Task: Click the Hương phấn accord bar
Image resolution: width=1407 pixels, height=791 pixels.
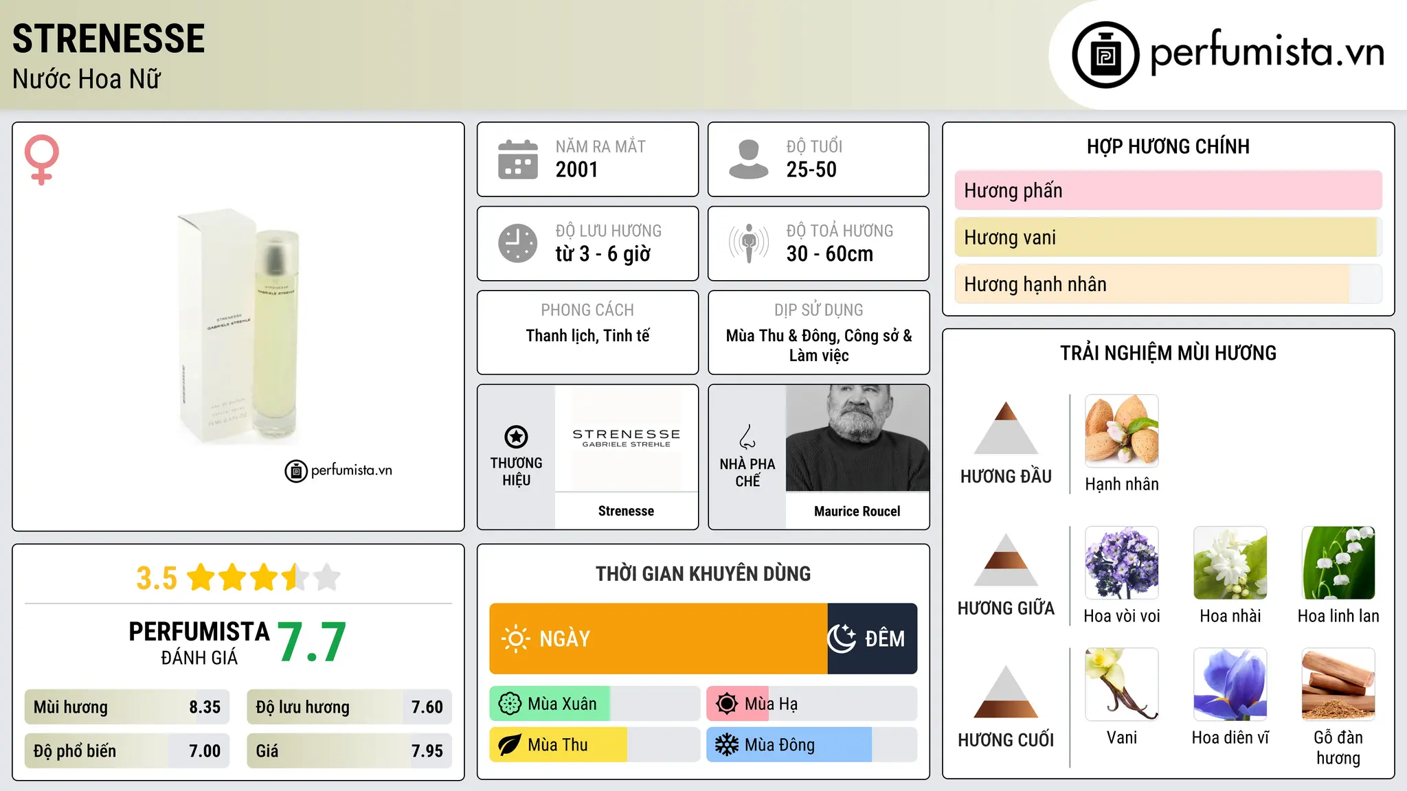Action: click(x=1169, y=190)
